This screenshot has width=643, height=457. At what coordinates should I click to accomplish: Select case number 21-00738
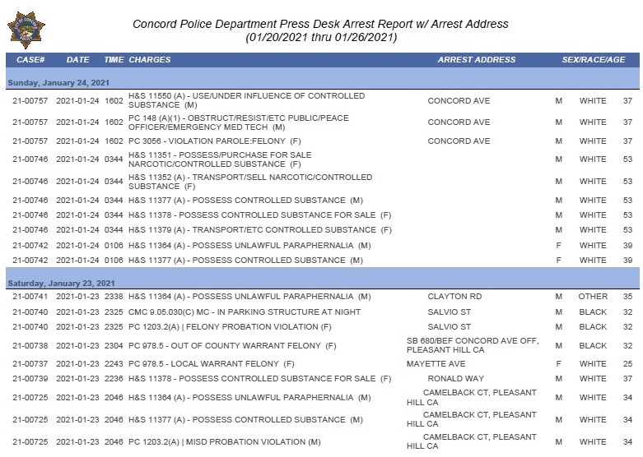30,346
